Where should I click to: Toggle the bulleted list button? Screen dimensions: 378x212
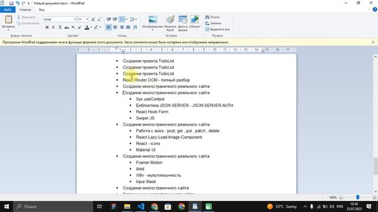point(122,19)
